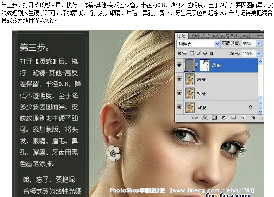Create a new layer icon
The image size is (274, 197).
tap(243, 118)
